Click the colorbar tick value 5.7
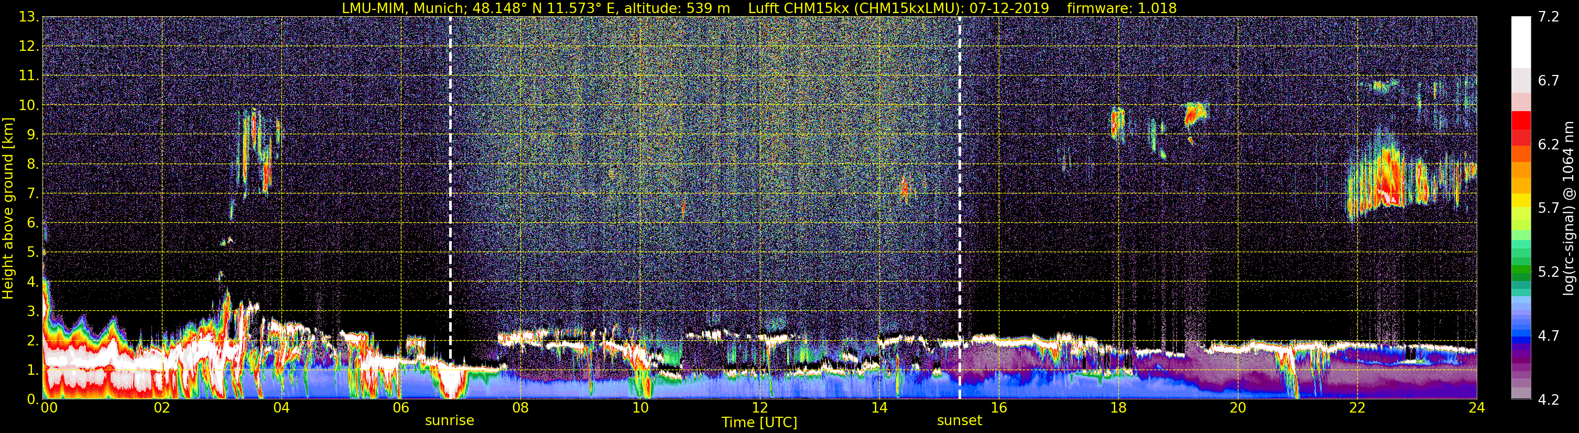The height and width of the screenshot is (433, 1579). coord(1549,209)
